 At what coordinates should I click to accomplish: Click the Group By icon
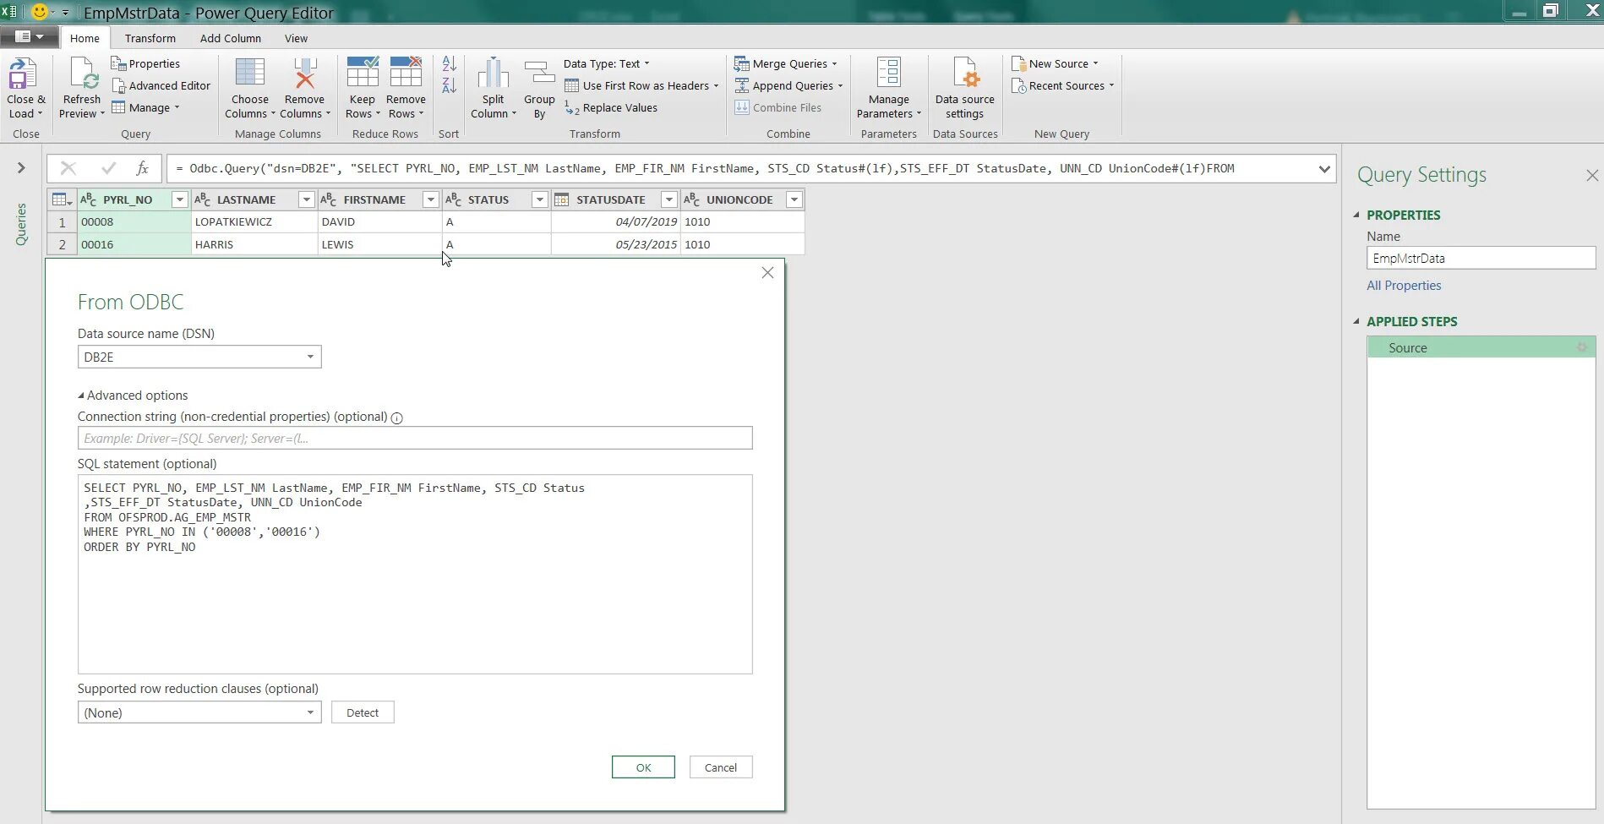[539, 73]
